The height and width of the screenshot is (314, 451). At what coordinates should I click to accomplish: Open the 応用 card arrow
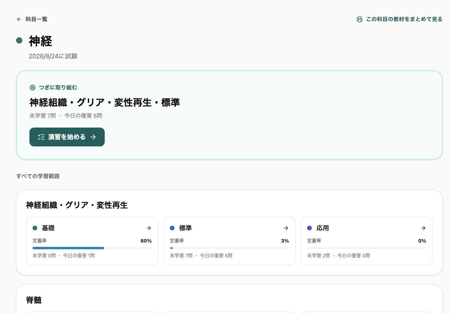pos(423,228)
